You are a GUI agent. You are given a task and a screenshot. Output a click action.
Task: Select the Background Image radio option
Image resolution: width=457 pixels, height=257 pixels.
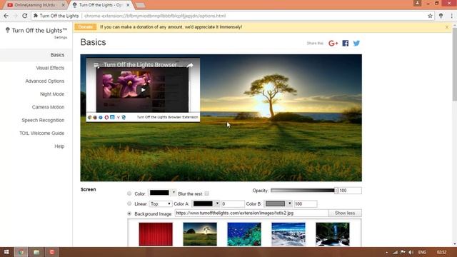pyautogui.click(x=129, y=213)
